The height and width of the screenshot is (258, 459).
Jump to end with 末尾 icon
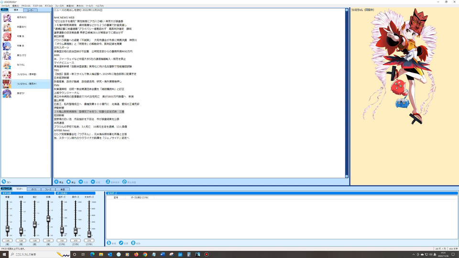(93, 182)
